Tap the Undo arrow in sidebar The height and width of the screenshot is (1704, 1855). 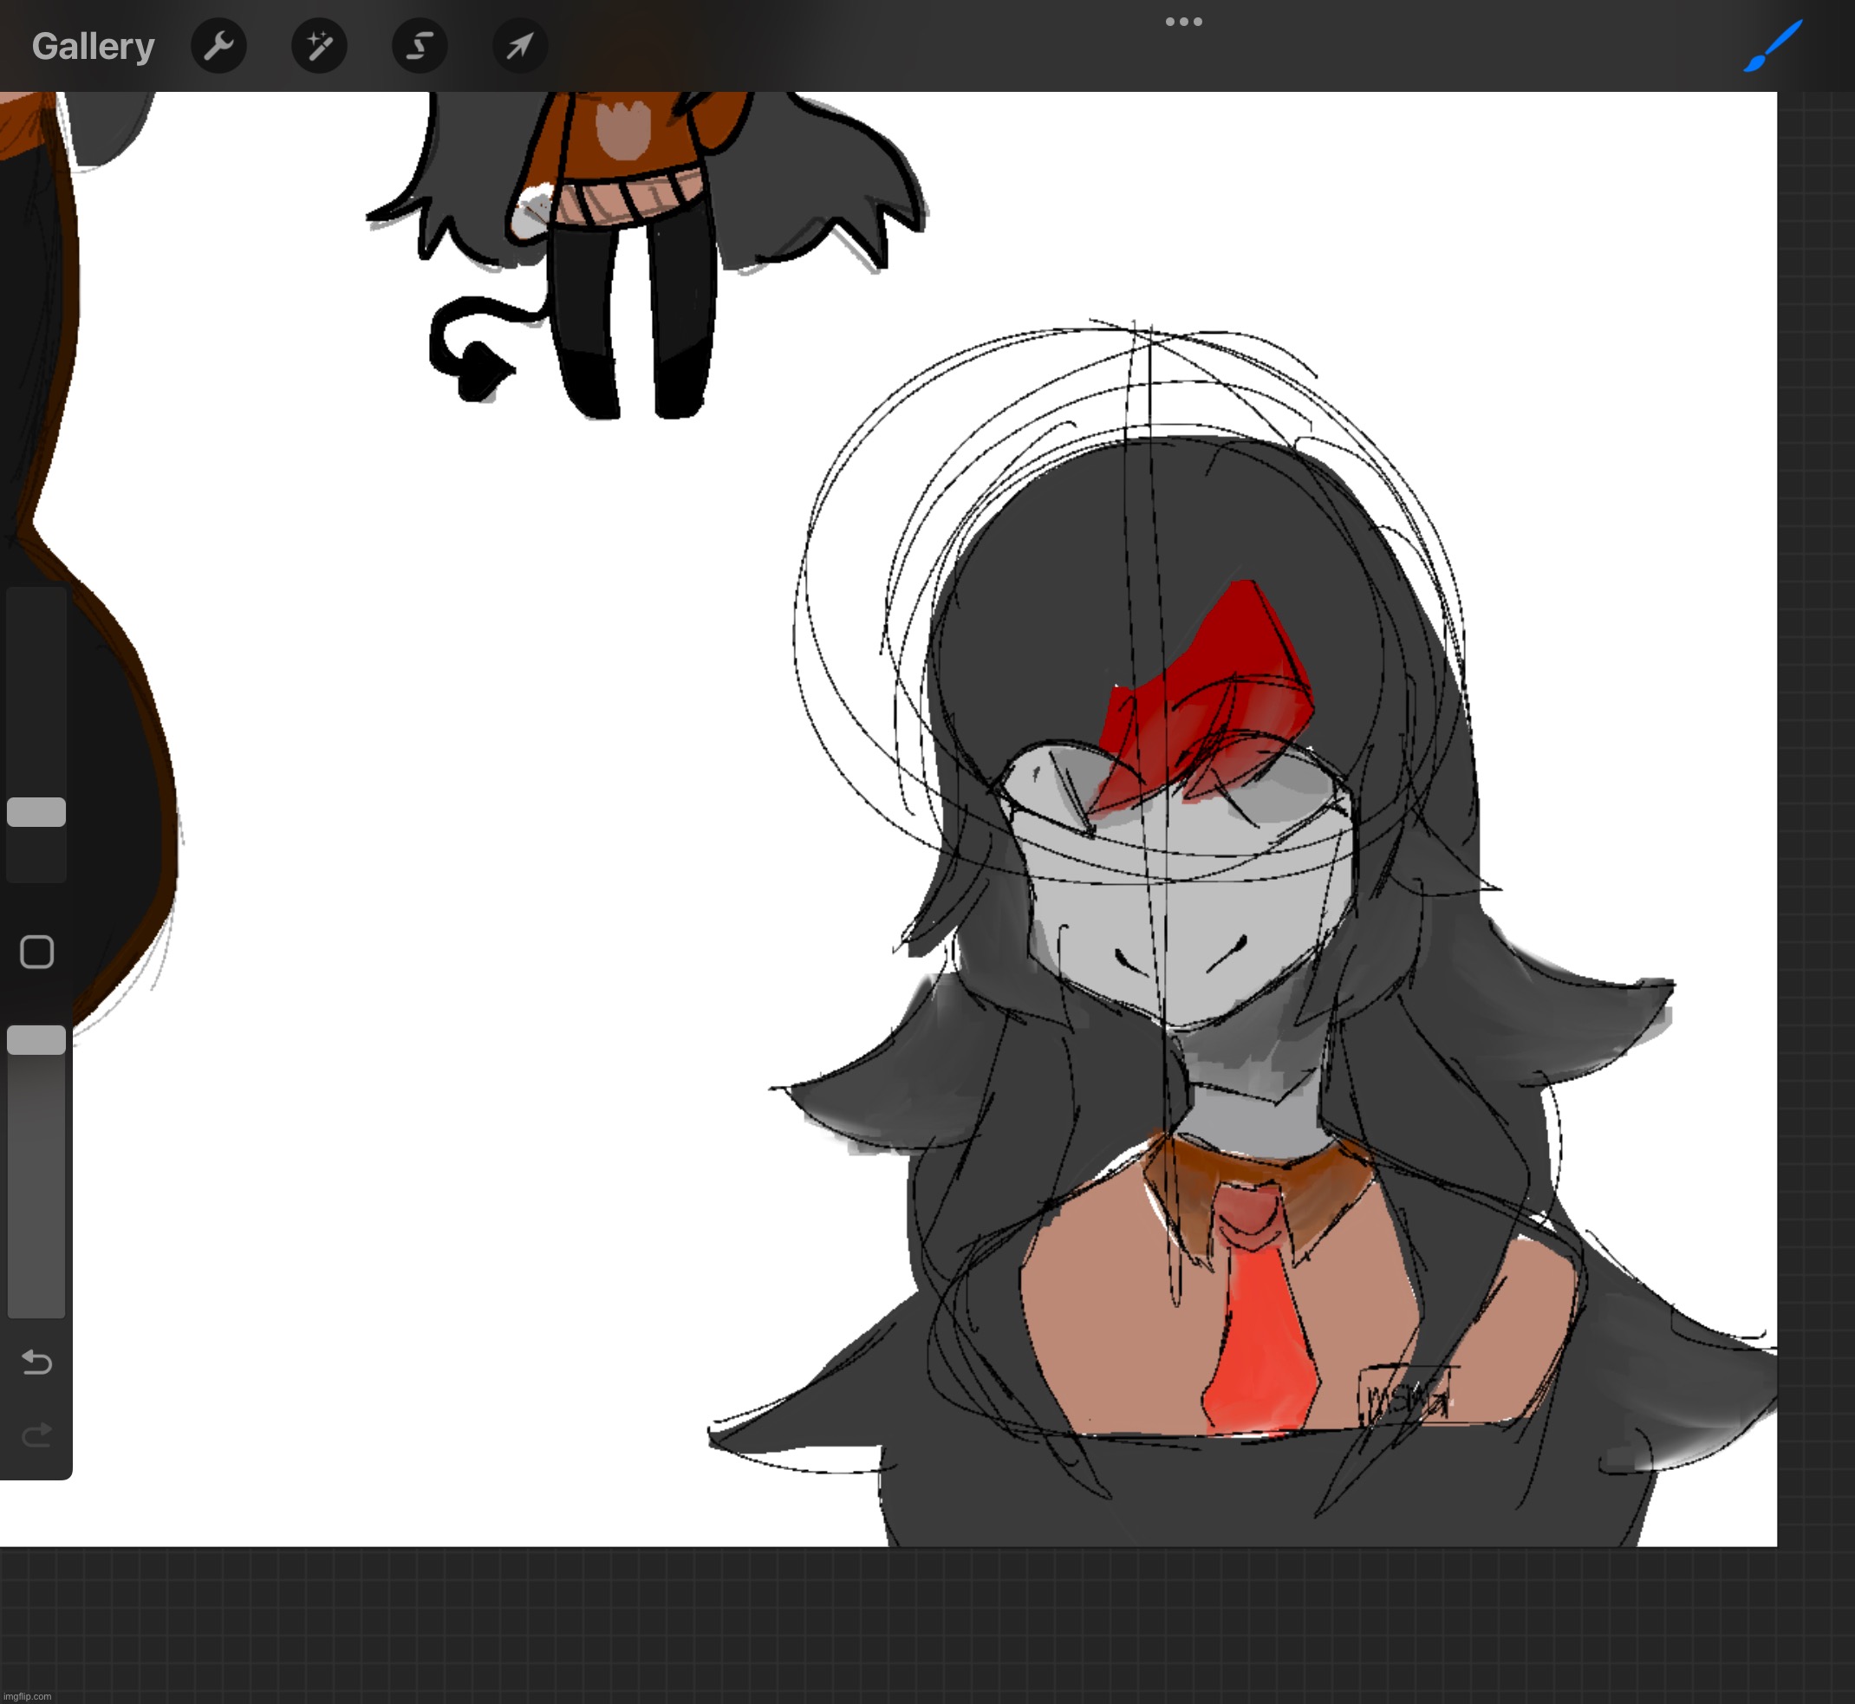pos(37,1362)
